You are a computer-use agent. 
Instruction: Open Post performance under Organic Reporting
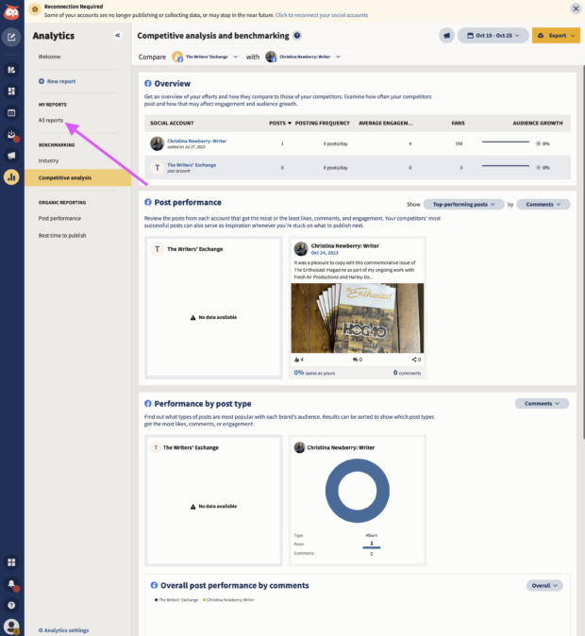click(59, 218)
